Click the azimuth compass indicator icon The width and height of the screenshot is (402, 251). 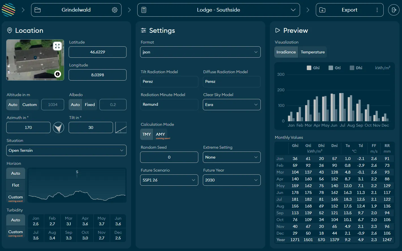(58, 127)
